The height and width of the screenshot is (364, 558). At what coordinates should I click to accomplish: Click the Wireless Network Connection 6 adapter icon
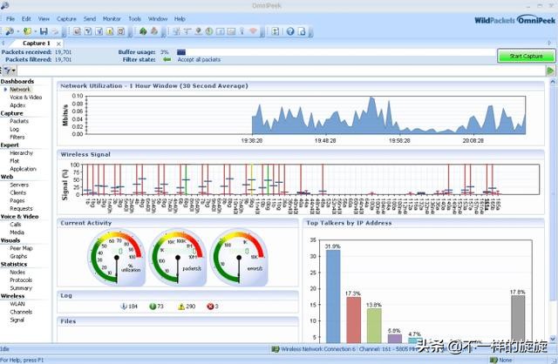276,349
